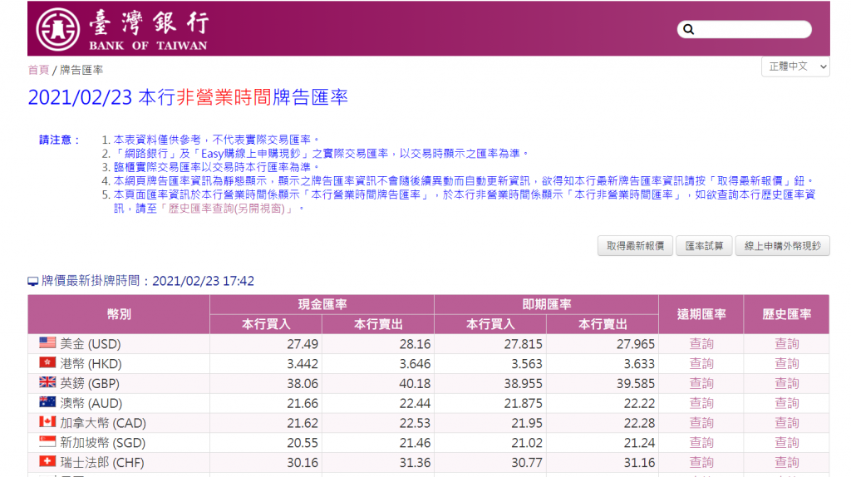Click GBP spot buying rate 38.955

point(524,384)
